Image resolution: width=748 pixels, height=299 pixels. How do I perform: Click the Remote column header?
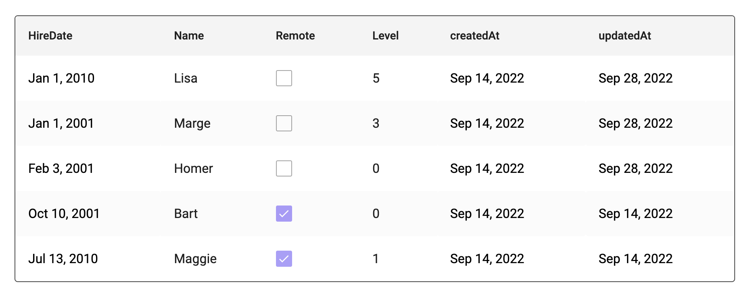click(x=295, y=36)
